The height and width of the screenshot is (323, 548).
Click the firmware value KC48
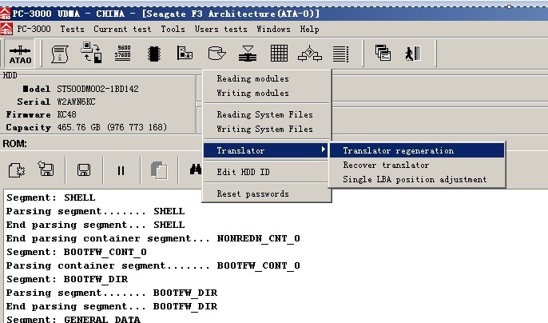coord(67,115)
